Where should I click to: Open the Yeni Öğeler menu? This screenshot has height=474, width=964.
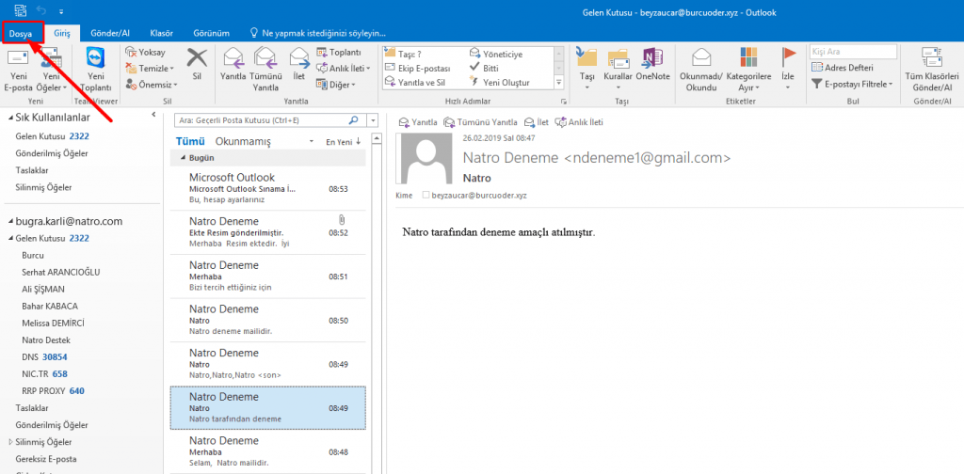pos(52,70)
